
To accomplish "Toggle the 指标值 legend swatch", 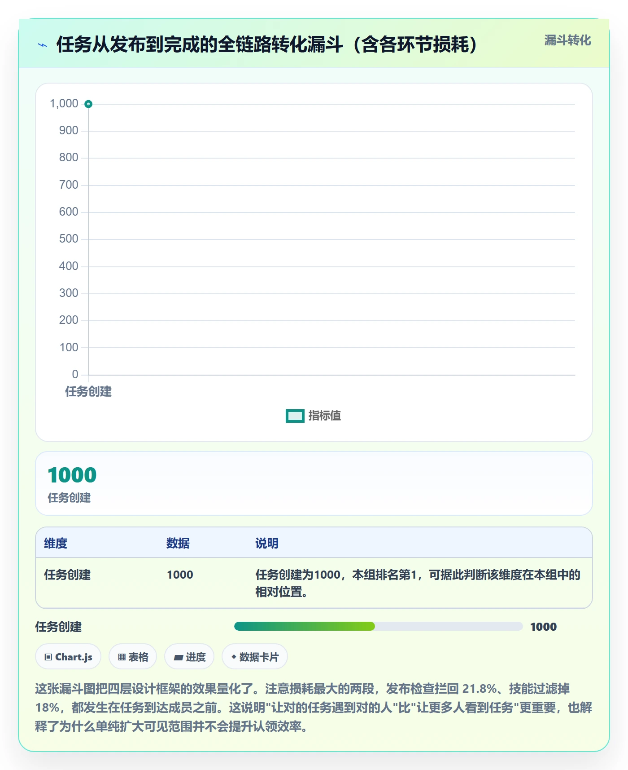I will point(295,416).
